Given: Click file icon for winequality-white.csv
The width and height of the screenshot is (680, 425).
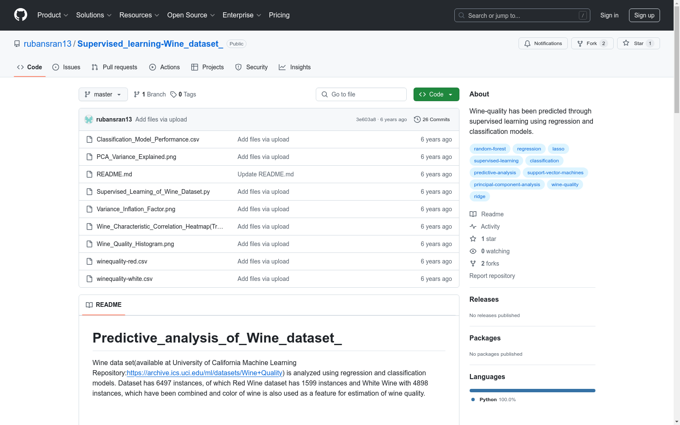Looking at the screenshot, I should tap(89, 279).
